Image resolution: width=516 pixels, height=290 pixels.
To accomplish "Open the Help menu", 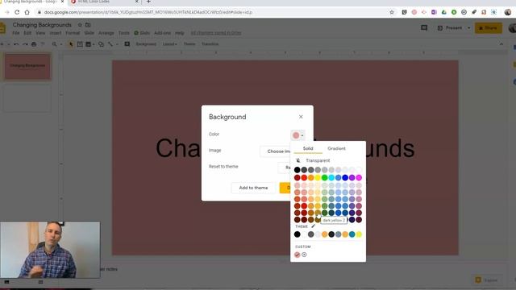I will (x=179, y=33).
